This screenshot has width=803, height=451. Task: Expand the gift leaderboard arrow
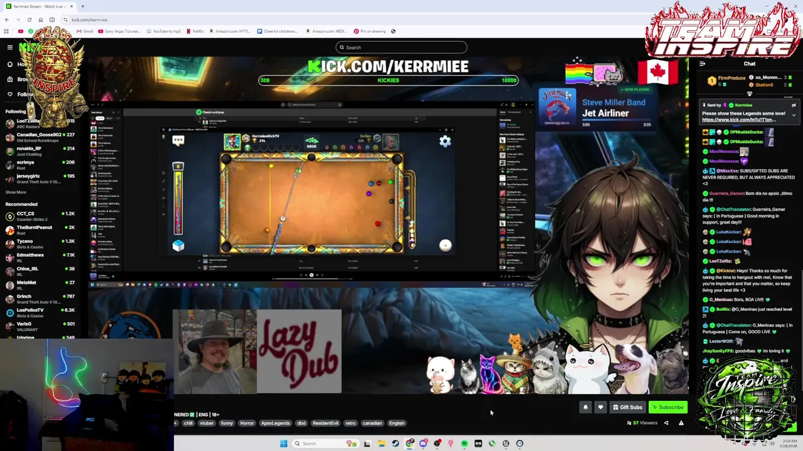tap(749, 94)
